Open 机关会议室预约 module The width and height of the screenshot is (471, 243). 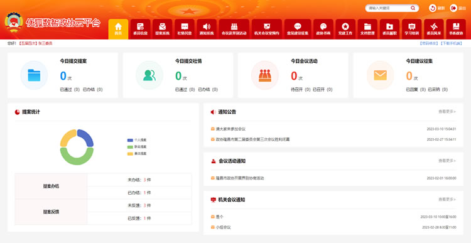pos(267,29)
